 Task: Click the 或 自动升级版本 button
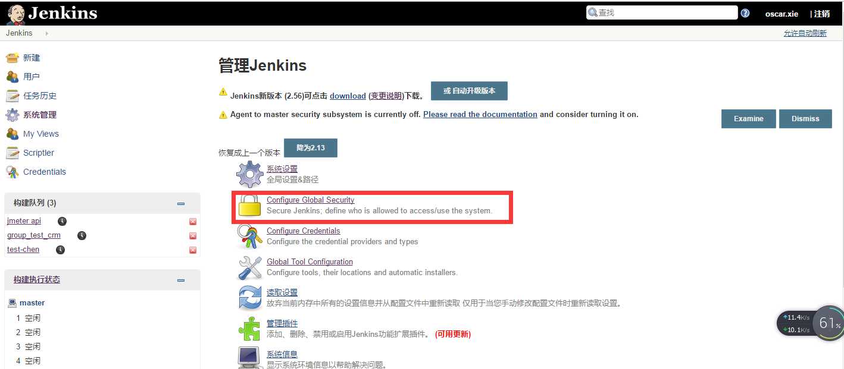click(x=469, y=92)
